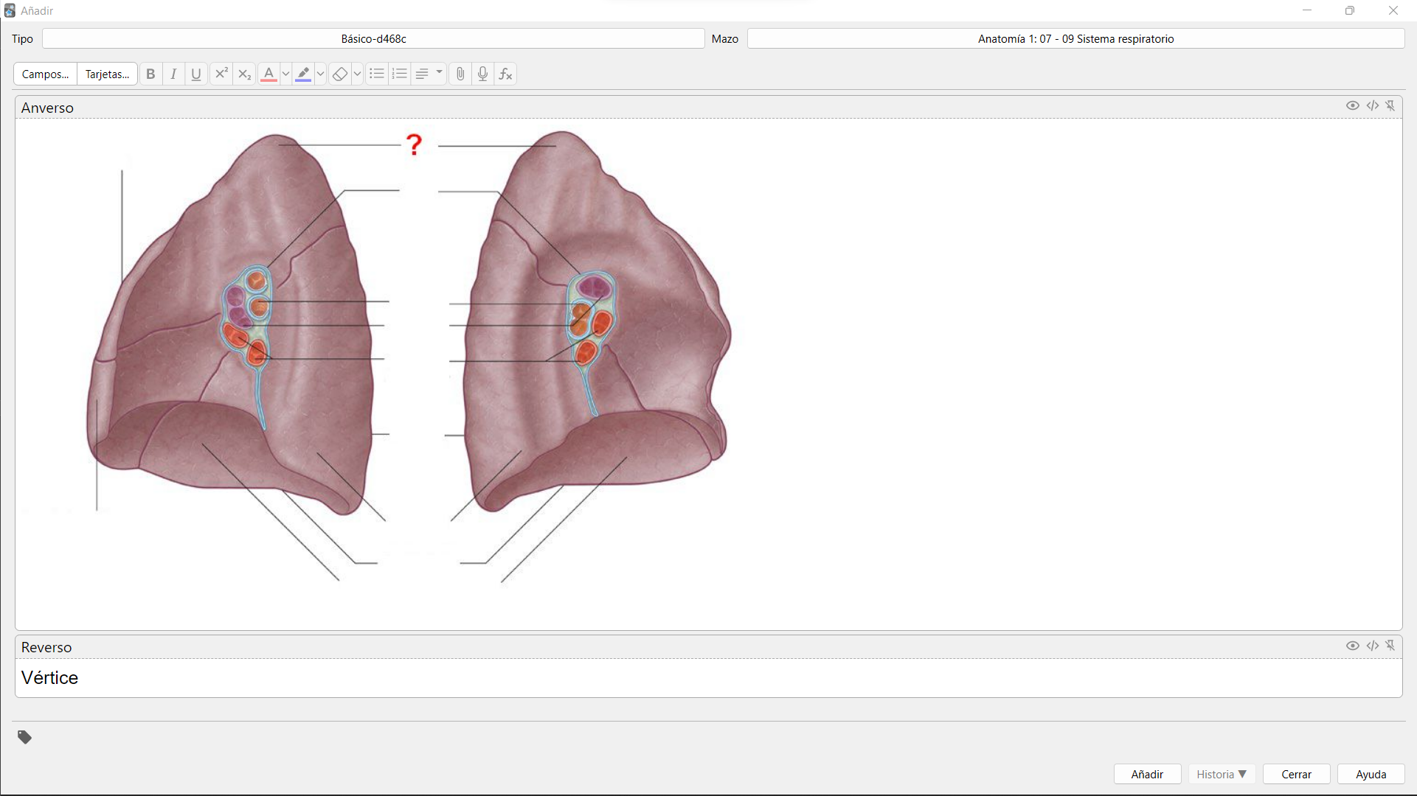The width and height of the screenshot is (1417, 796).
Task: Expand the remove formatting options arrow
Action: point(358,74)
